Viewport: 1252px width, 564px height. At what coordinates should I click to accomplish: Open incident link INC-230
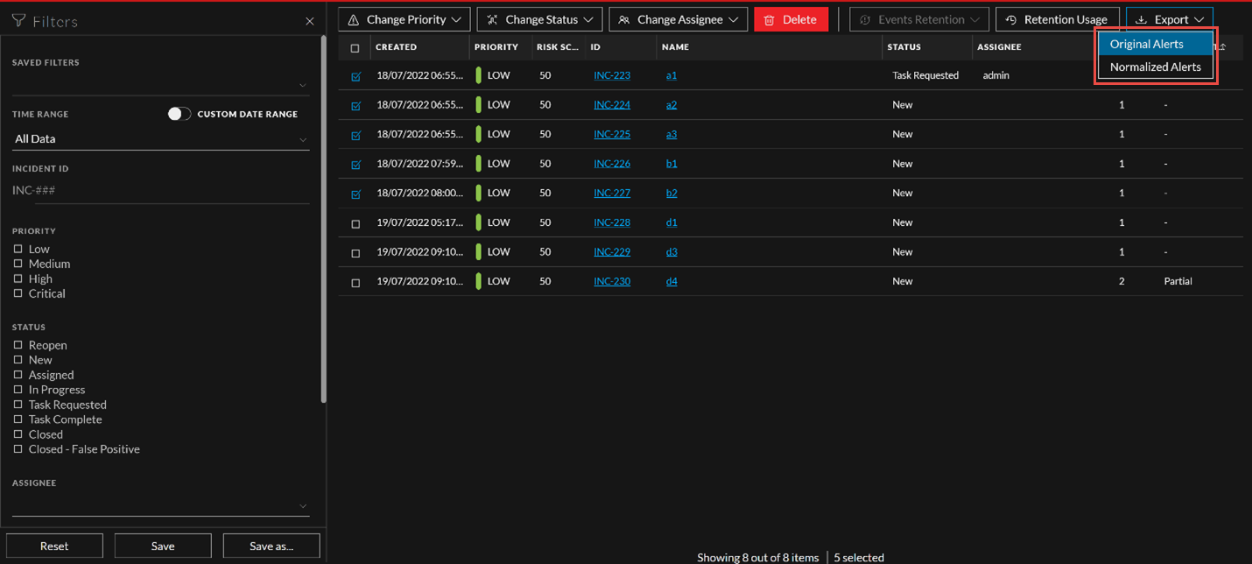click(x=611, y=281)
